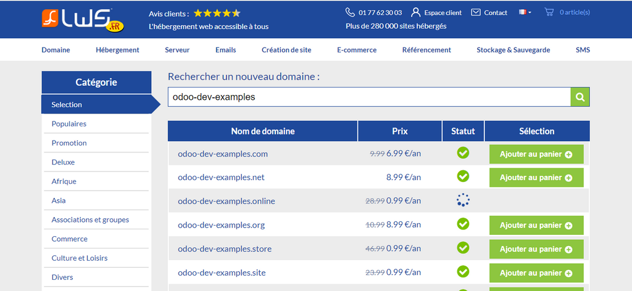
Task: Click the odoo-dev-examples.net domain name
Action: (x=221, y=178)
